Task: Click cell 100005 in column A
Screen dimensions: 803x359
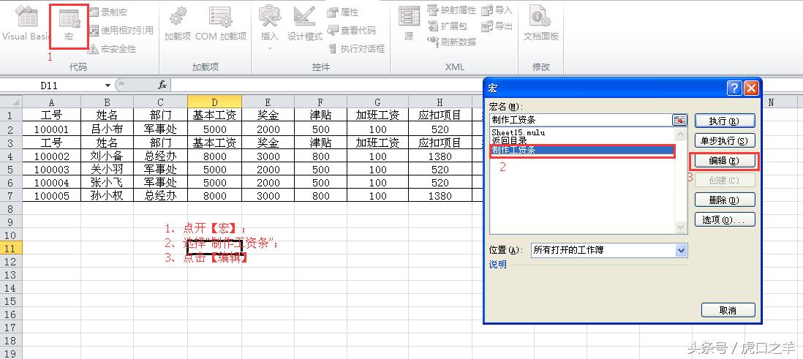Action: point(52,196)
